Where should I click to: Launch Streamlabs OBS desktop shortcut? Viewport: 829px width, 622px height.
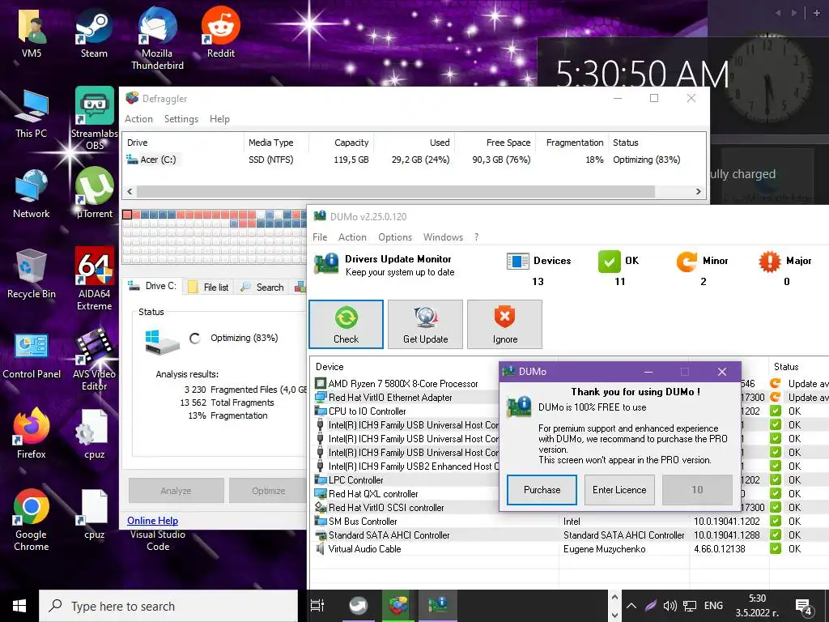94,118
